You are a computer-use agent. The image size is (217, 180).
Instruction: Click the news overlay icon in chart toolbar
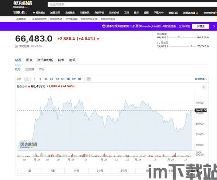click(x=89, y=79)
